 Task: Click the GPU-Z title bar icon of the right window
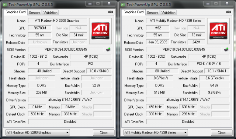coord(123,5)
